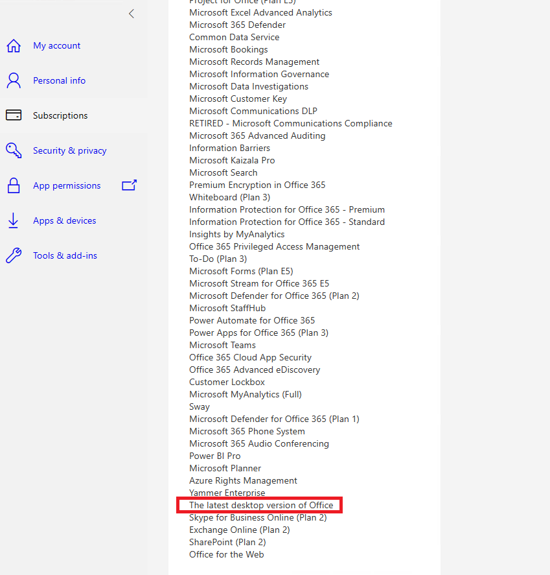
Task: Click 'Microsoft Defender for Office 365 (Plan 1)'
Action: tap(274, 419)
